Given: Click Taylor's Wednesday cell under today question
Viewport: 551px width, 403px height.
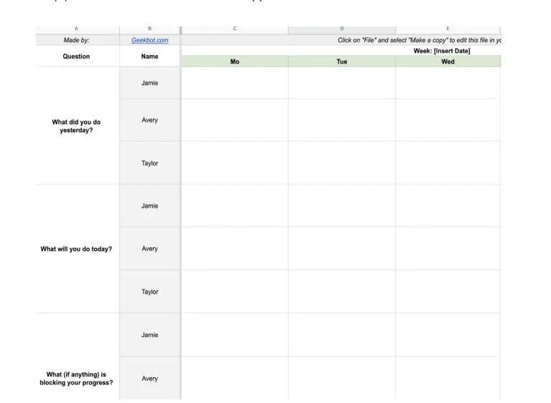Looking at the screenshot, I should point(448,292).
